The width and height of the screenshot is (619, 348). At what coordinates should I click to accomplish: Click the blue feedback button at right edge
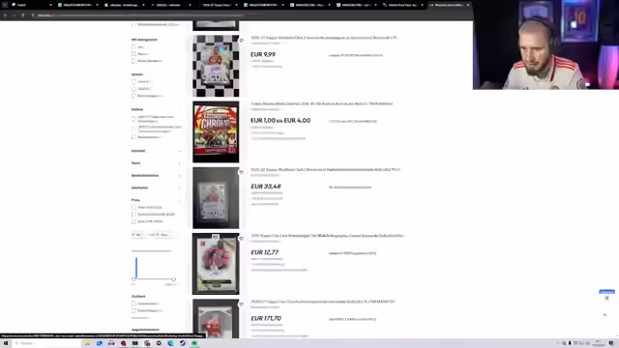(606, 292)
